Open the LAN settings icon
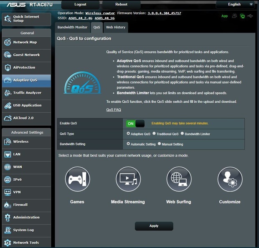 click(8, 154)
